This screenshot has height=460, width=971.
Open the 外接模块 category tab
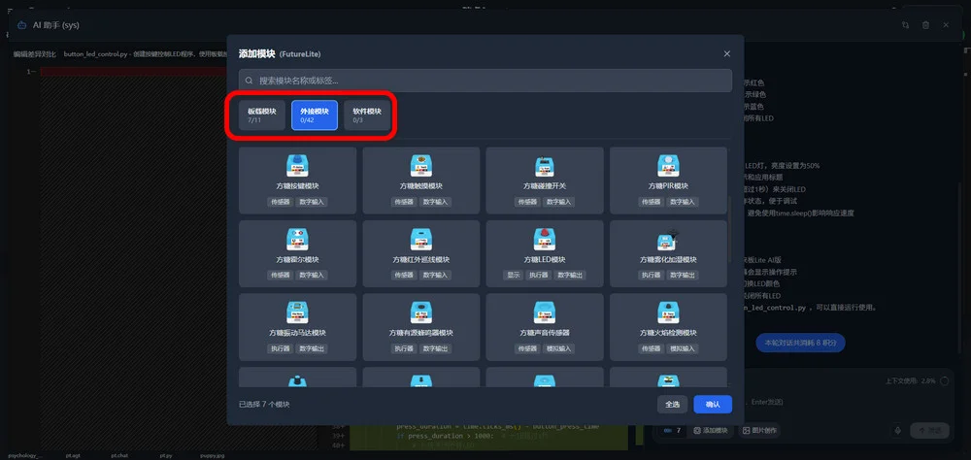point(315,115)
